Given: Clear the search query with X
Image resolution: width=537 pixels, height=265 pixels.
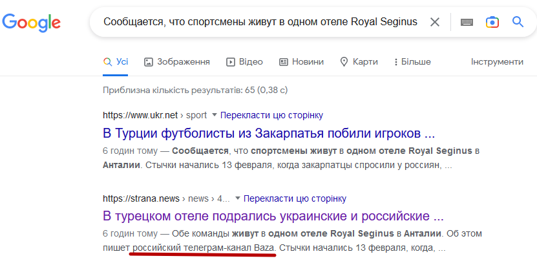Looking at the screenshot, I should point(435,22).
